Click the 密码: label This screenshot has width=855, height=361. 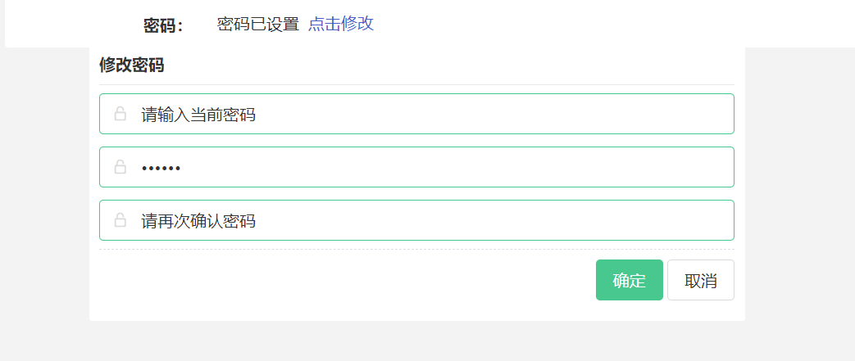(x=163, y=25)
